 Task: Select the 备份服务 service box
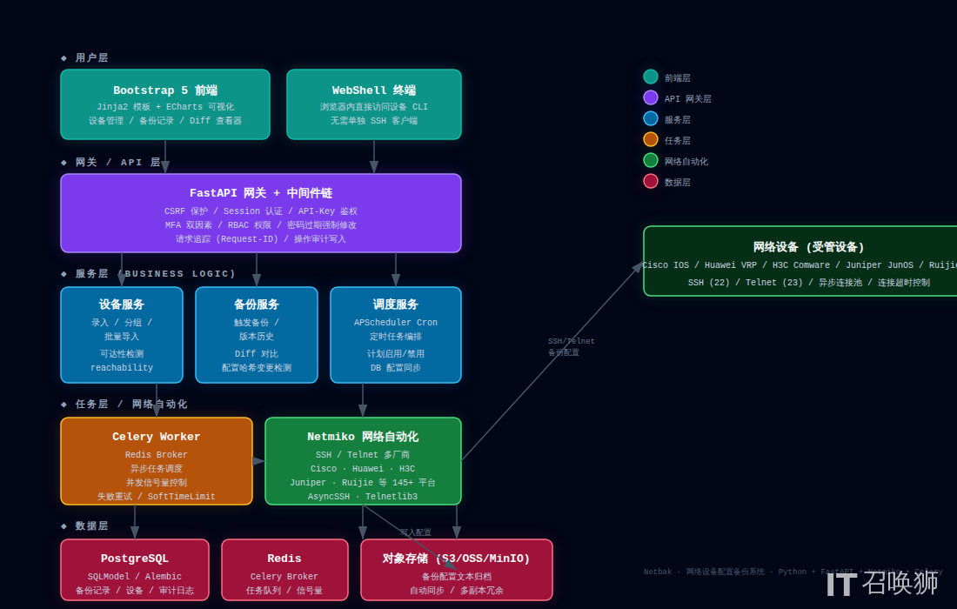click(257, 335)
